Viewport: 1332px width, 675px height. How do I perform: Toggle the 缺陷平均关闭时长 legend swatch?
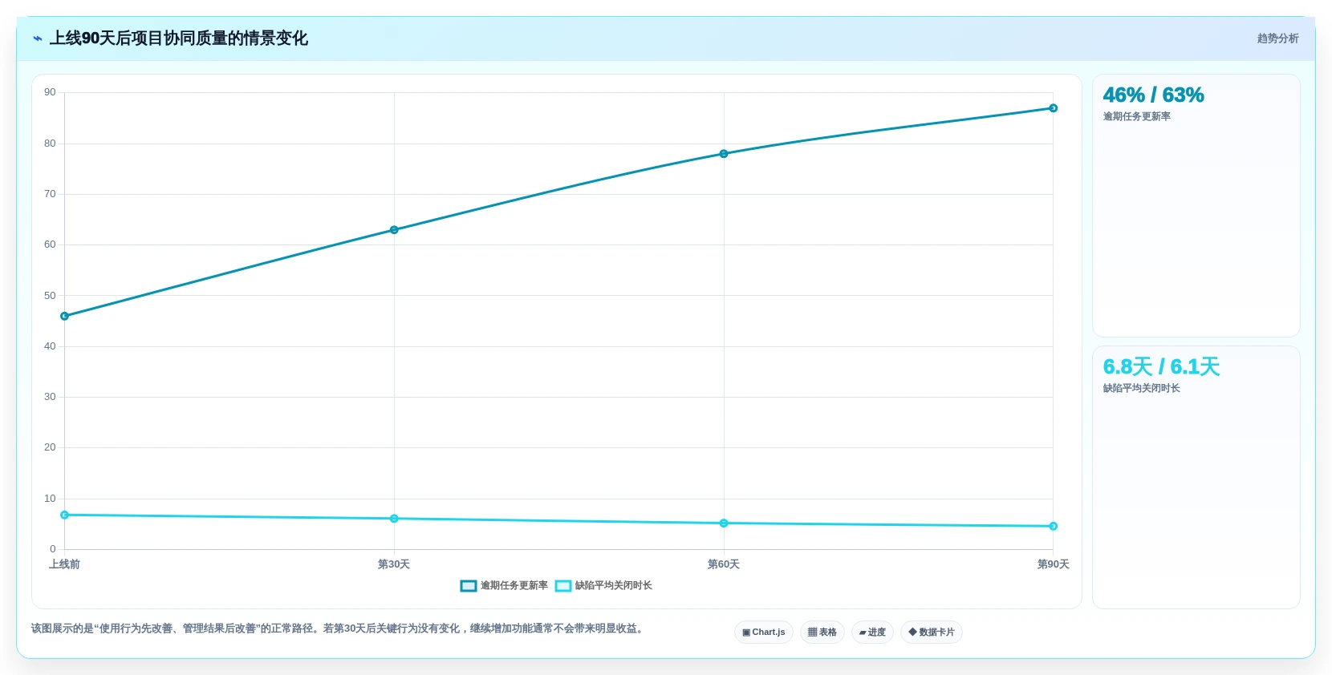[563, 586]
